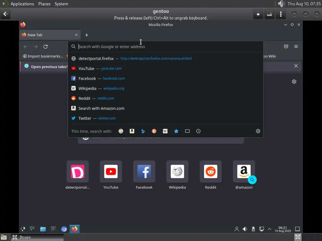Click the guest show desktop button

pyautogui.click(x=297, y=229)
